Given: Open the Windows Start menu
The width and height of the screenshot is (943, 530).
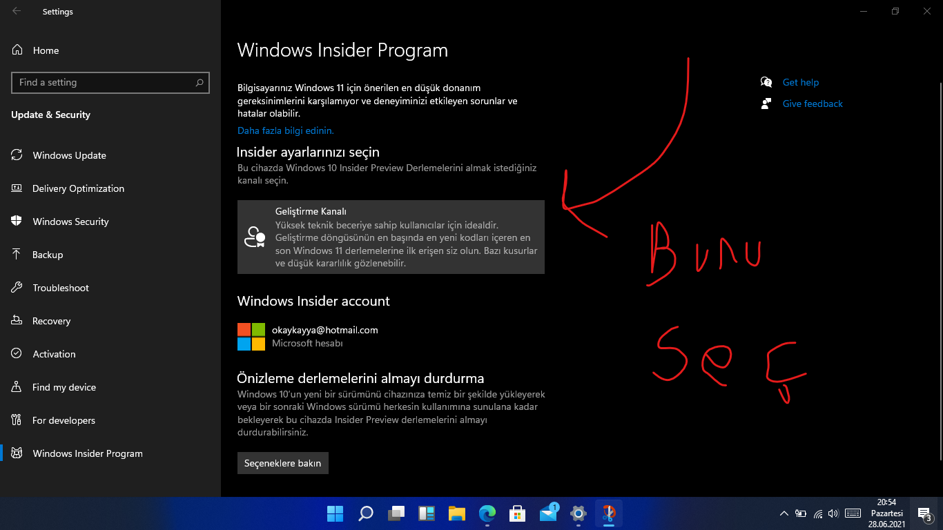Looking at the screenshot, I should point(335,513).
